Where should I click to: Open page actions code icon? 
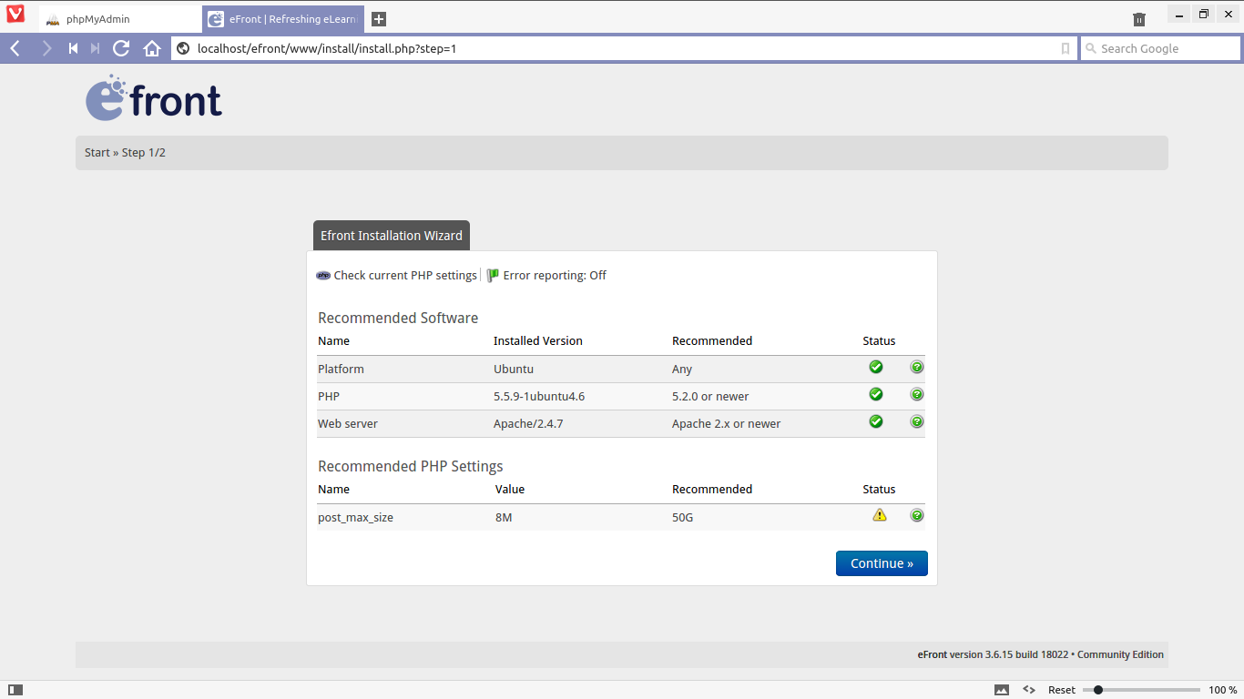click(1029, 690)
